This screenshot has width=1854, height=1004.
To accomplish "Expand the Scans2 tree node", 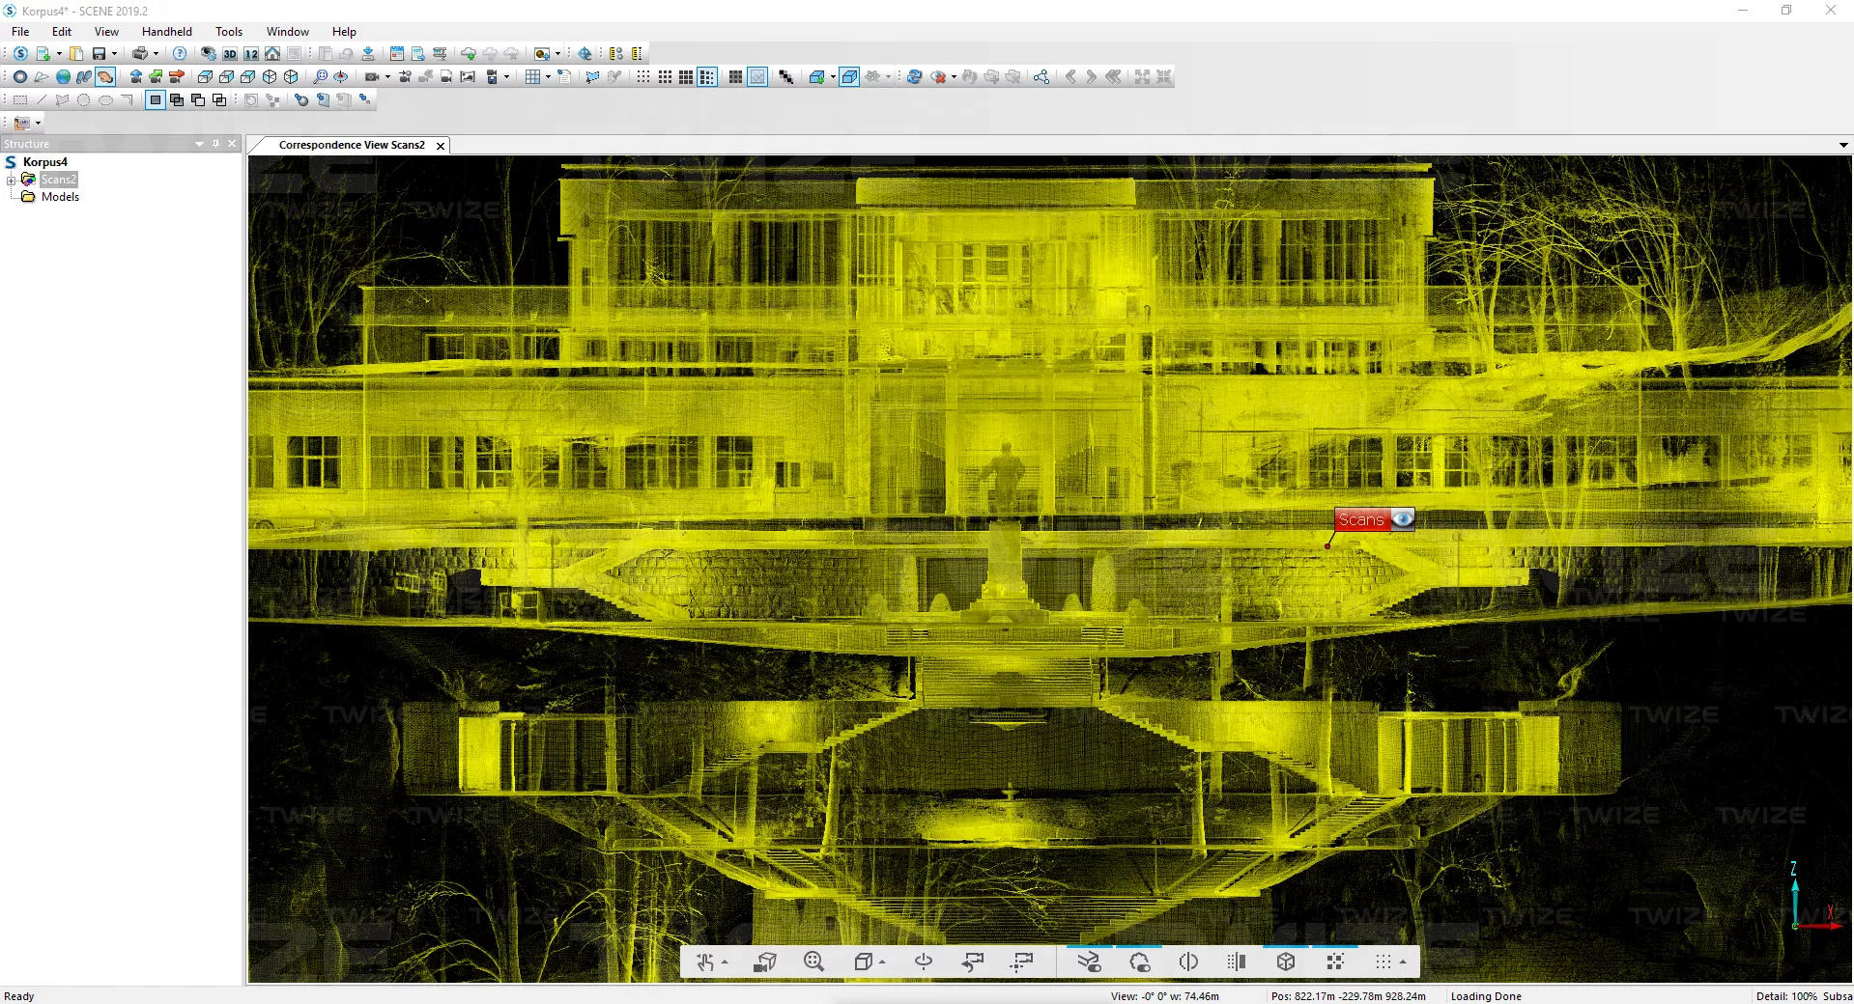I will (11, 180).
